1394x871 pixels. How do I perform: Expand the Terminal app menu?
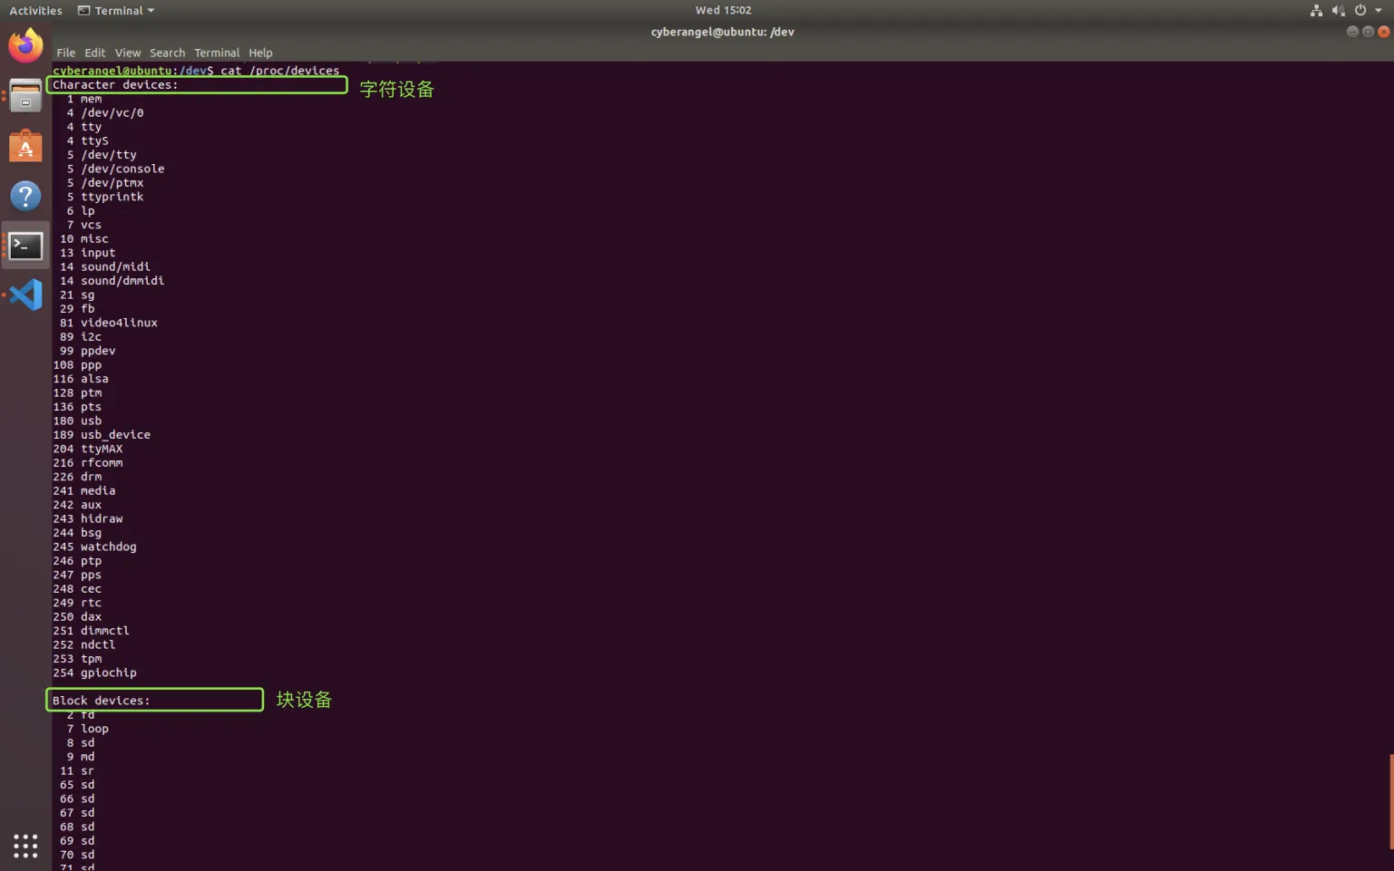tap(116, 11)
